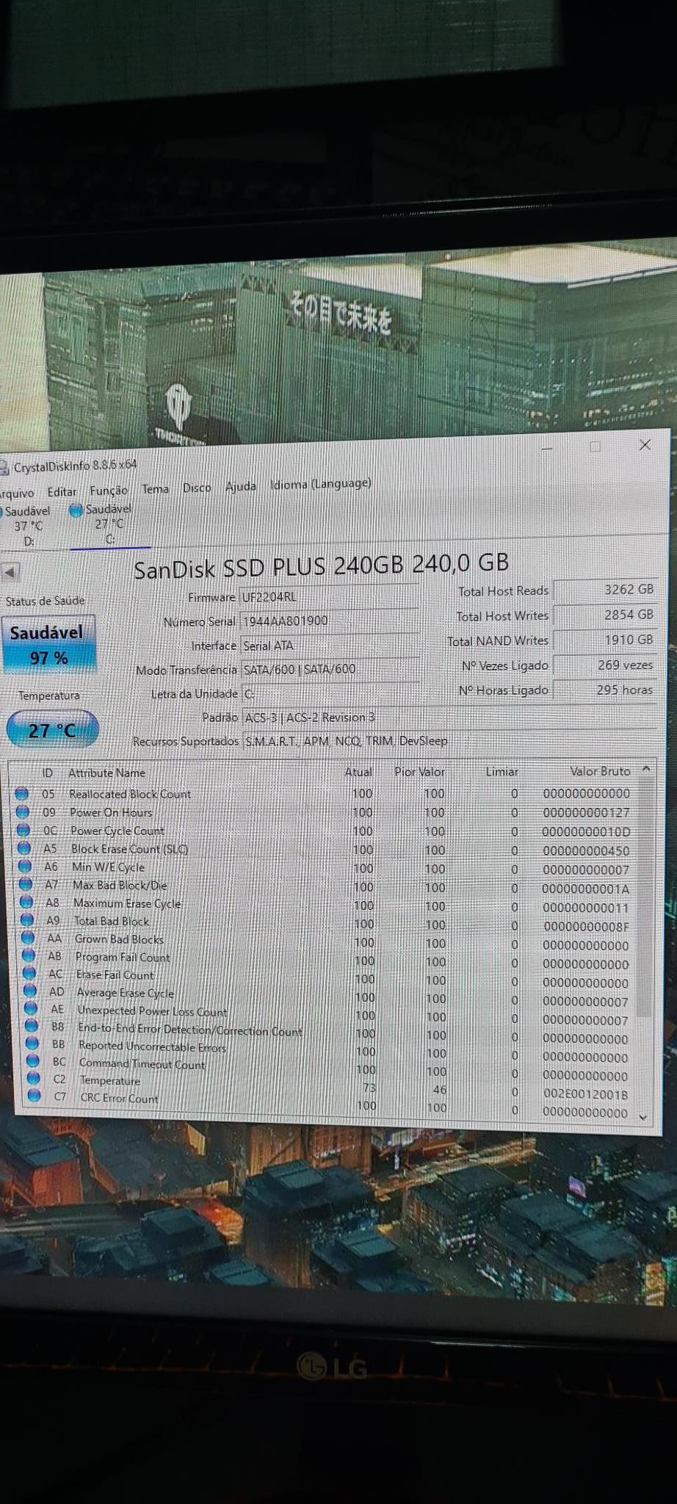Viewport: 677px width, 1504px height.
Task: Click the transfer mode field SATA/600
Action: (330, 669)
